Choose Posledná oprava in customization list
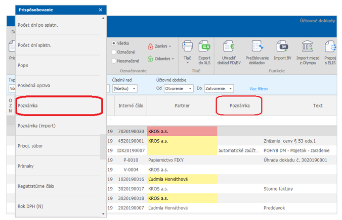This screenshot has width=342, height=220. click(58, 85)
